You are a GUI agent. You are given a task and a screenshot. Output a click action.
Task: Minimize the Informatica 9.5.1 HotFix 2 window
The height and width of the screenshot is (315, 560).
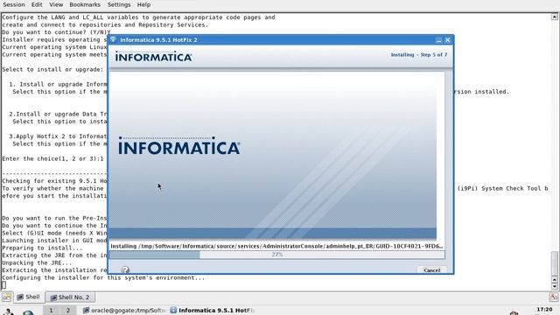[x=438, y=40]
